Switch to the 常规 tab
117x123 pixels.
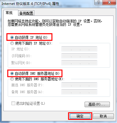9,13
